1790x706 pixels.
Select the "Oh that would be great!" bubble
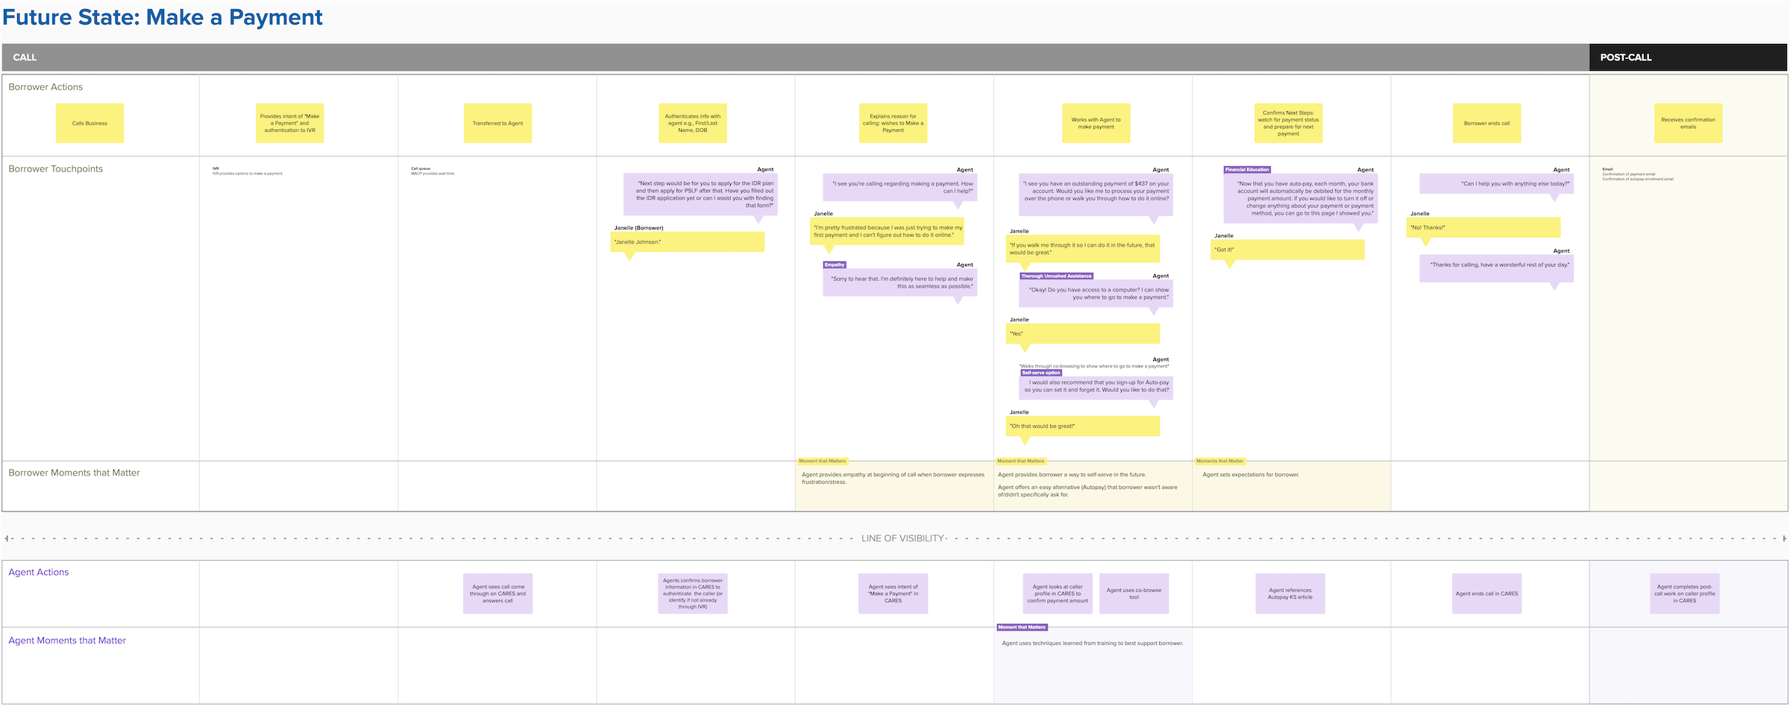pyautogui.click(x=1083, y=426)
